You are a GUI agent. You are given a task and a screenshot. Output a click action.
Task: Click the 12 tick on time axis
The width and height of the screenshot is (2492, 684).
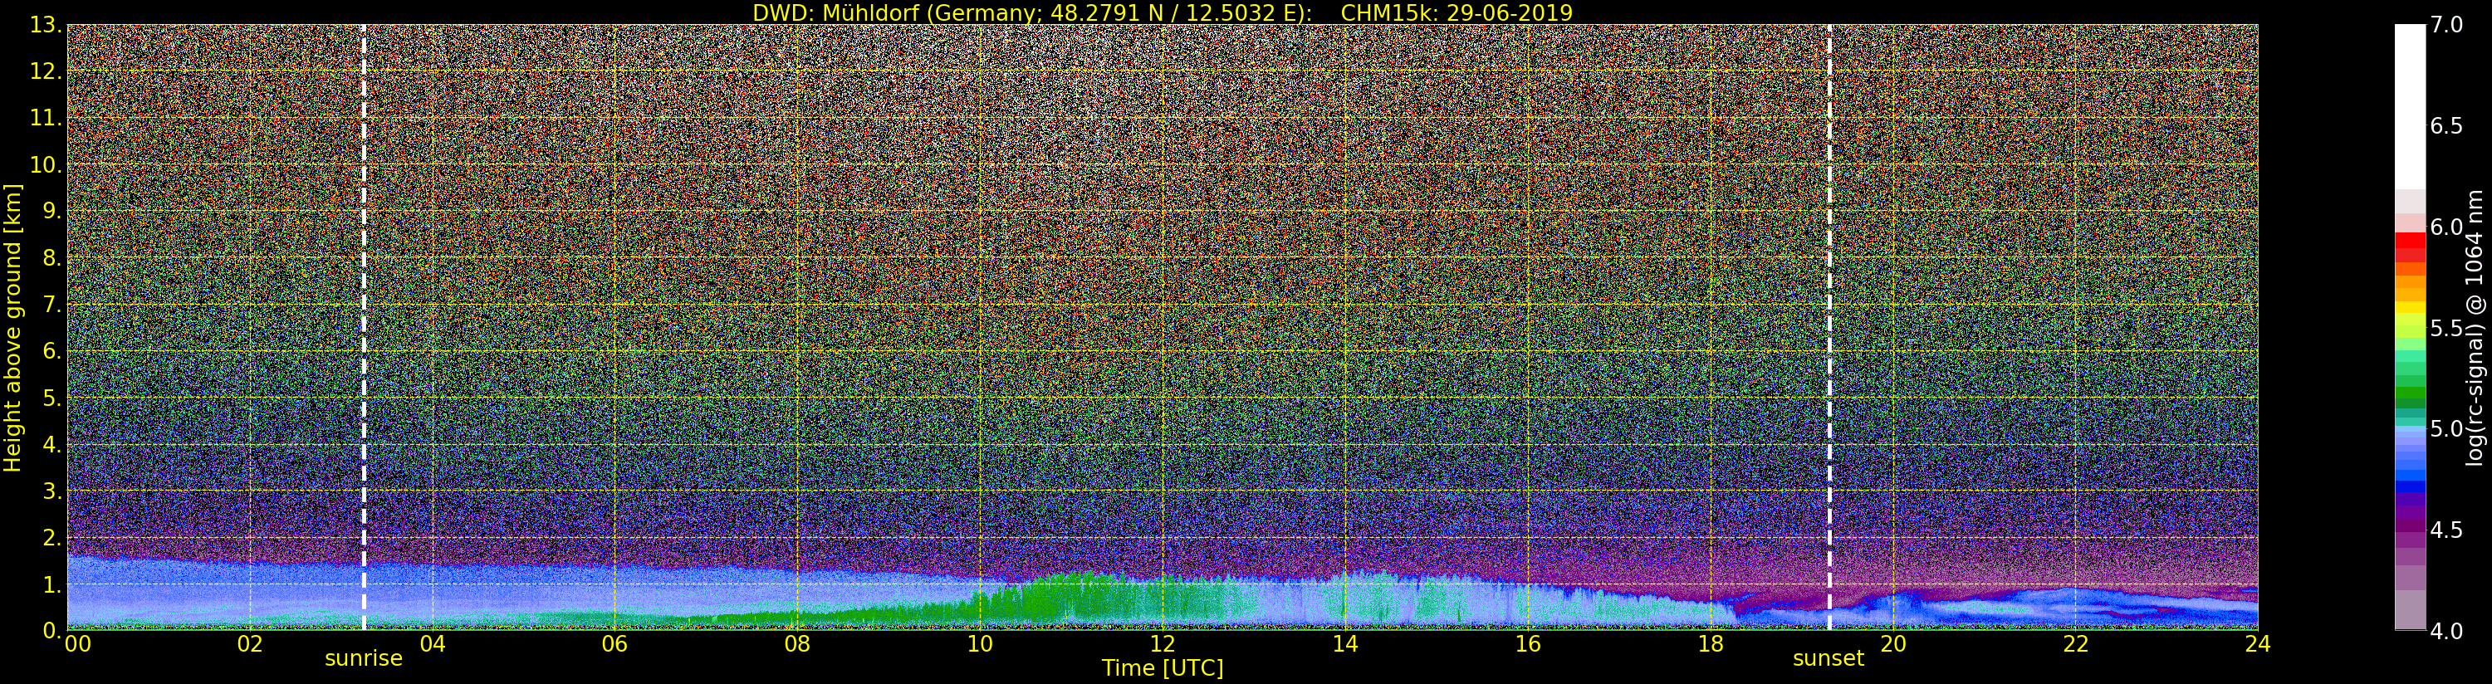pyautogui.click(x=1162, y=644)
